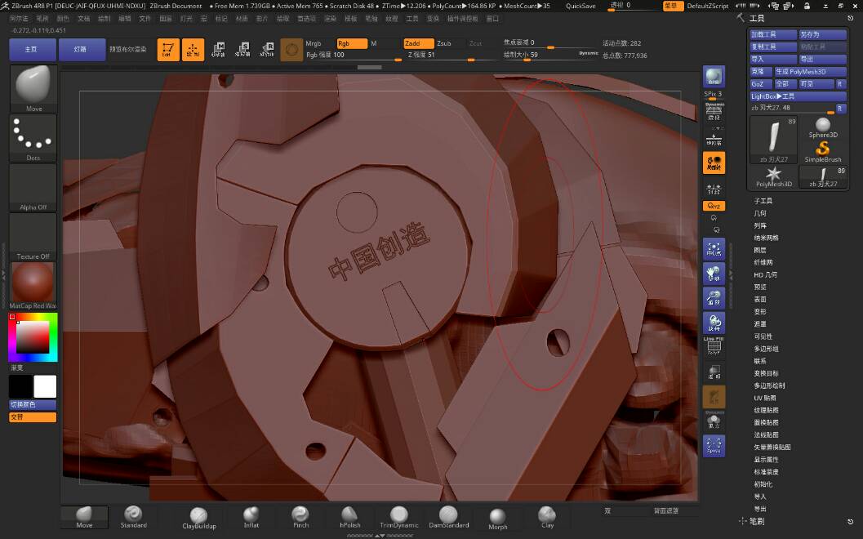Expand the 遮罩 masking section

click(760, 324)
